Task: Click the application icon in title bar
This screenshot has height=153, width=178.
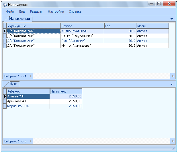Action: [5, 5]
